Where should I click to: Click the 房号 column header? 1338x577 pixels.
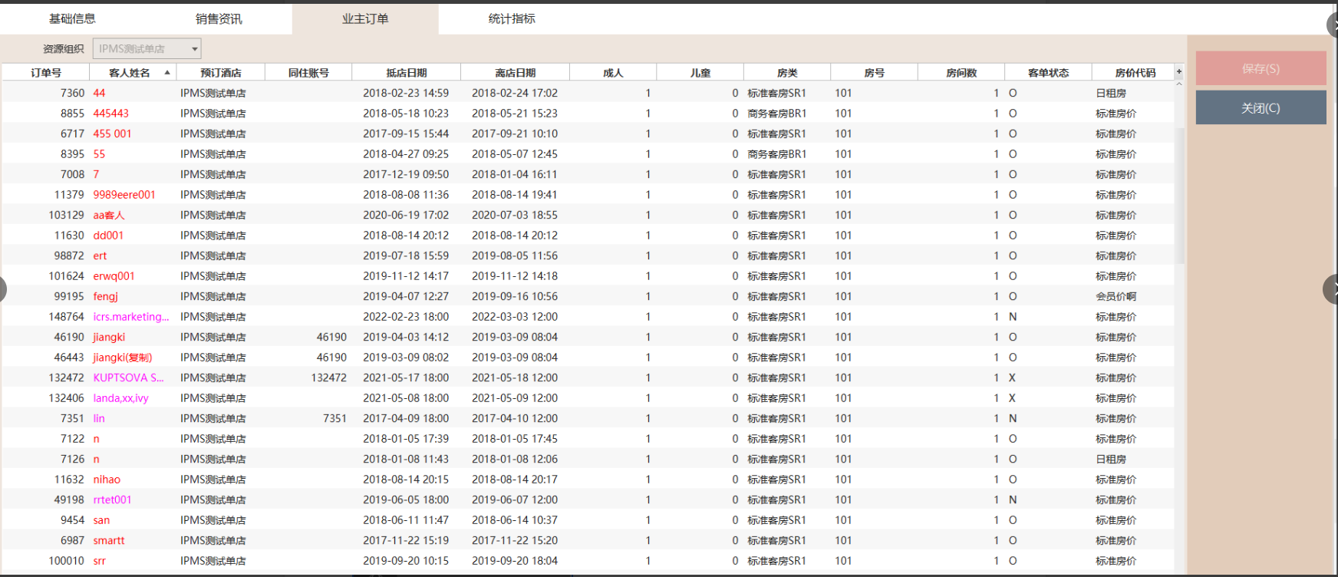875,73
